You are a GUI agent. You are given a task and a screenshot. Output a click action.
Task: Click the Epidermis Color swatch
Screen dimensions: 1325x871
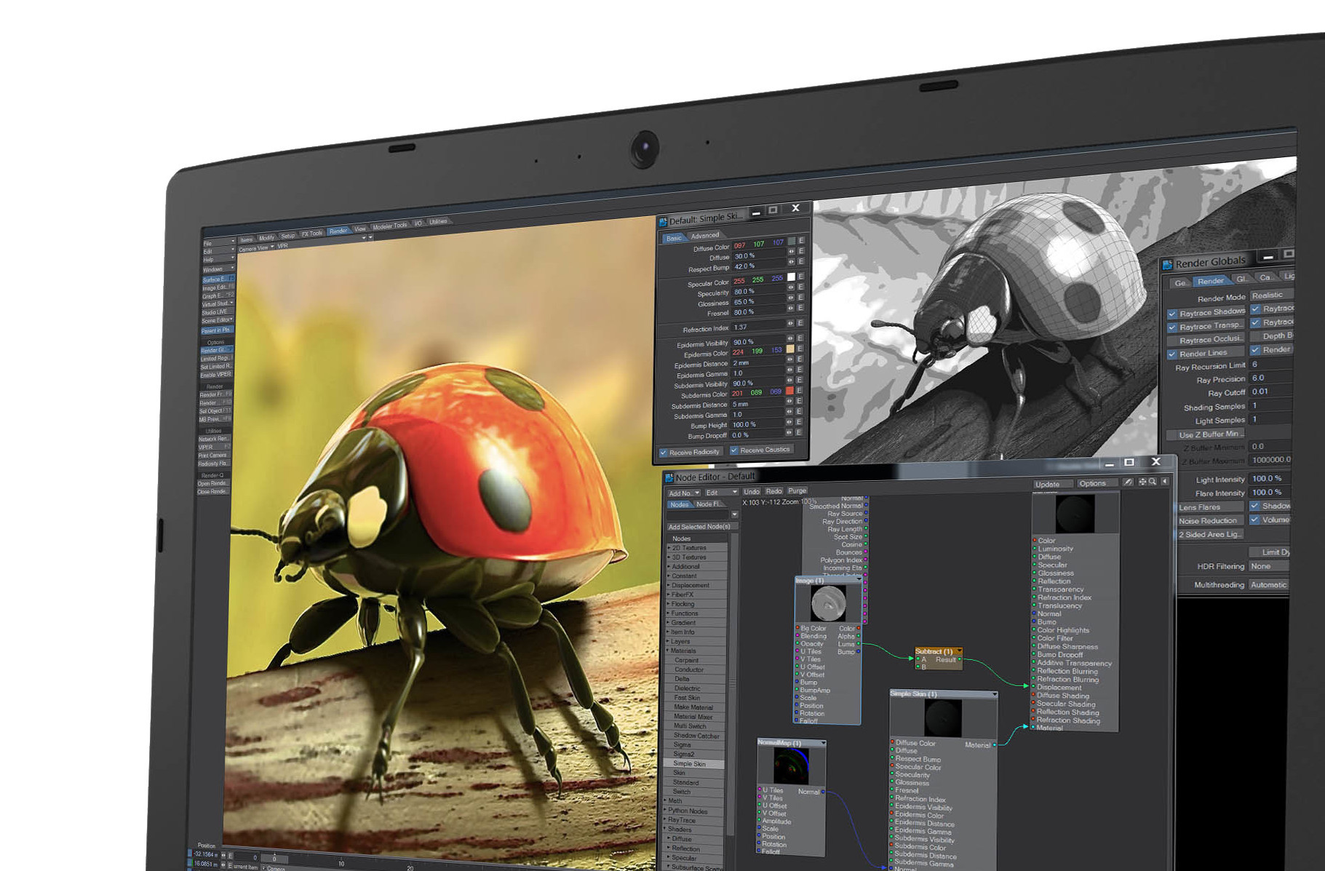point(790,349)
